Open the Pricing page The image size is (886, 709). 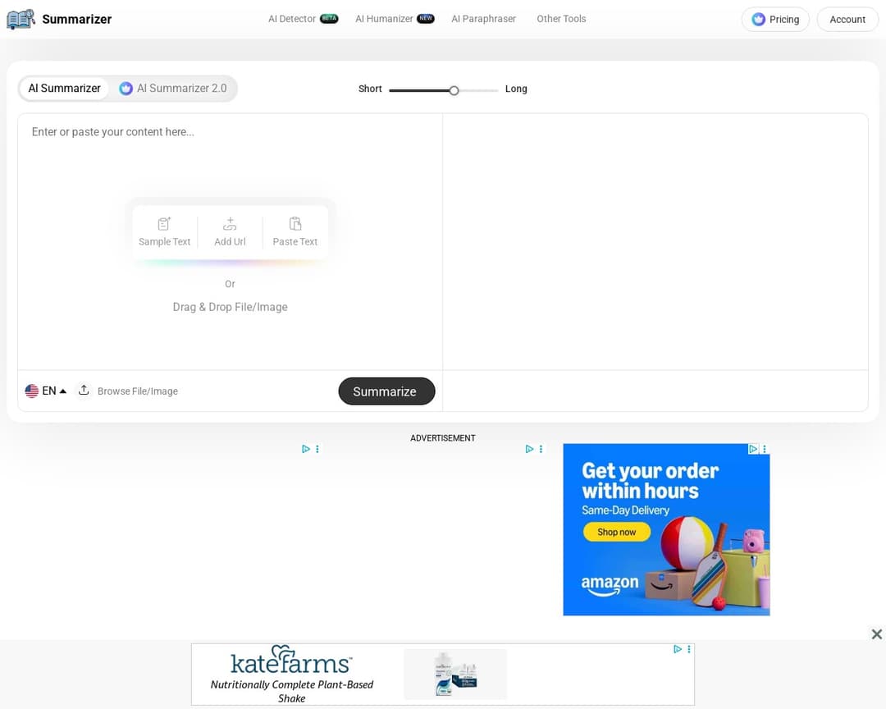click(x=775, y=20)
